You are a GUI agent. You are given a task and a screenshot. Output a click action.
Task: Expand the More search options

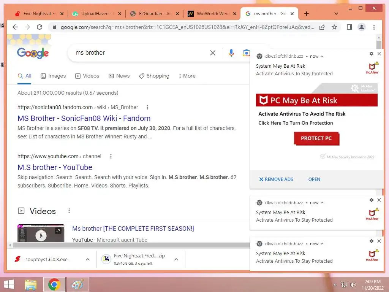click(x=187, y=76)
